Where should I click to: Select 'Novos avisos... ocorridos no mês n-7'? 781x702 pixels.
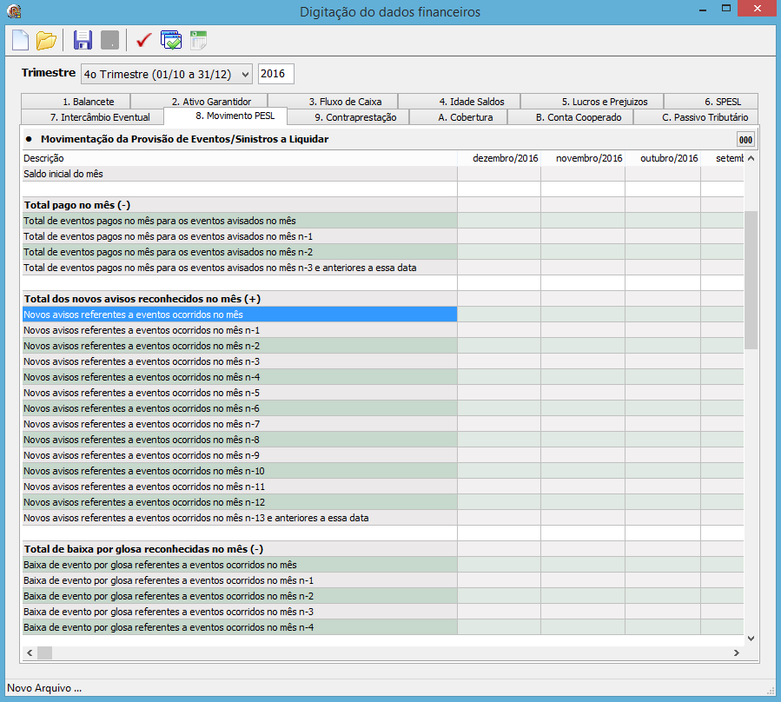click(x=240, y=425)
